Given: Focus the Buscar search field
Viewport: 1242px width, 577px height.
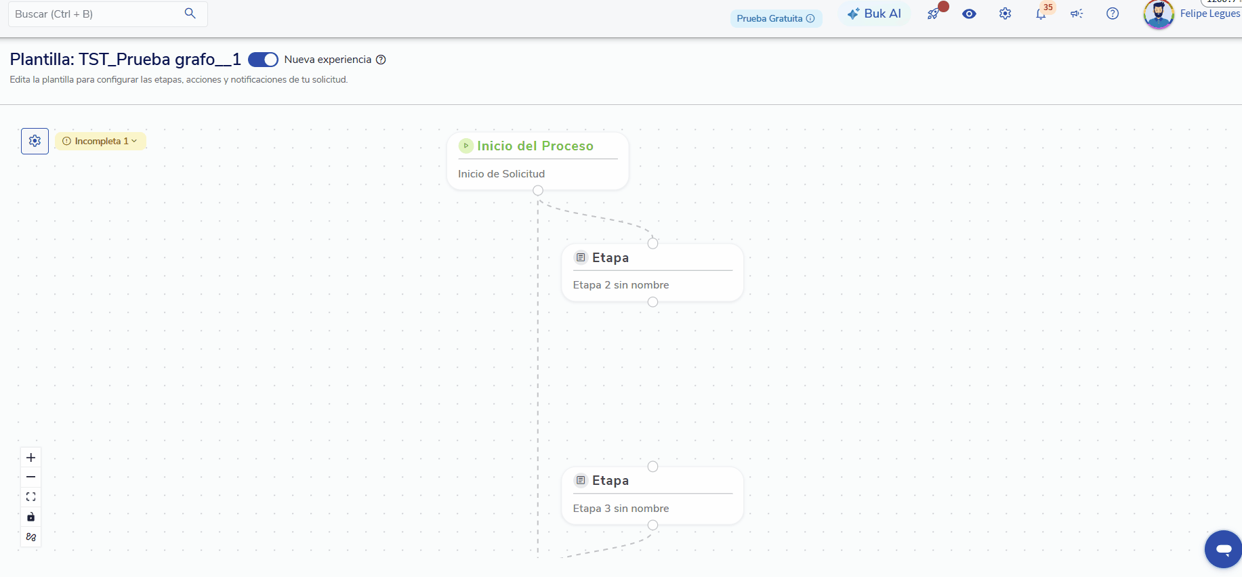Looking at the screenshot, I should pos(108,14).
